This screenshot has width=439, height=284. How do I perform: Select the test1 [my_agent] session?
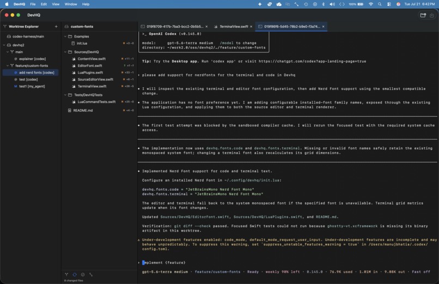pos(31,86)
